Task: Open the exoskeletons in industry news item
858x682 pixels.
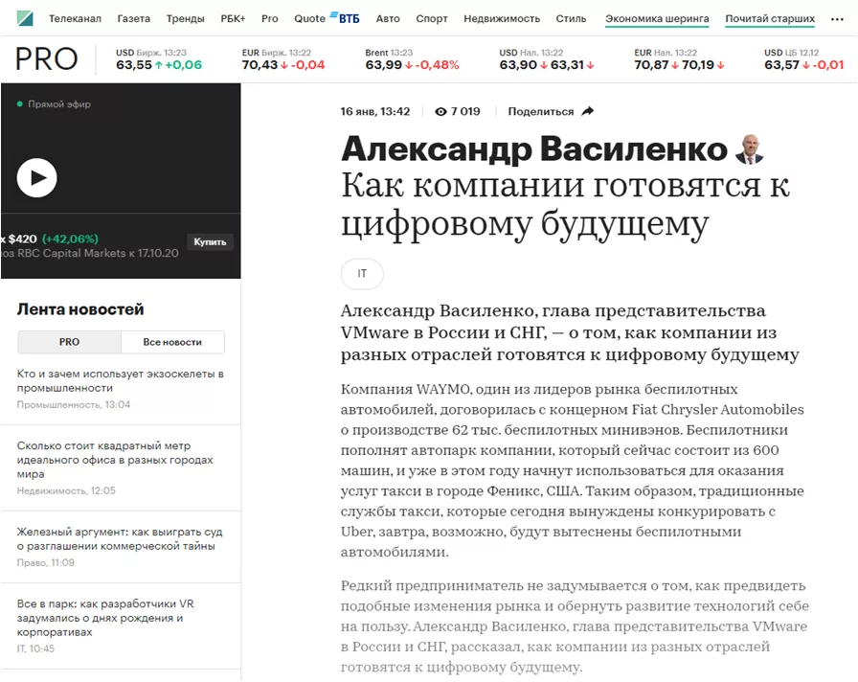Action: click(121, 381)
